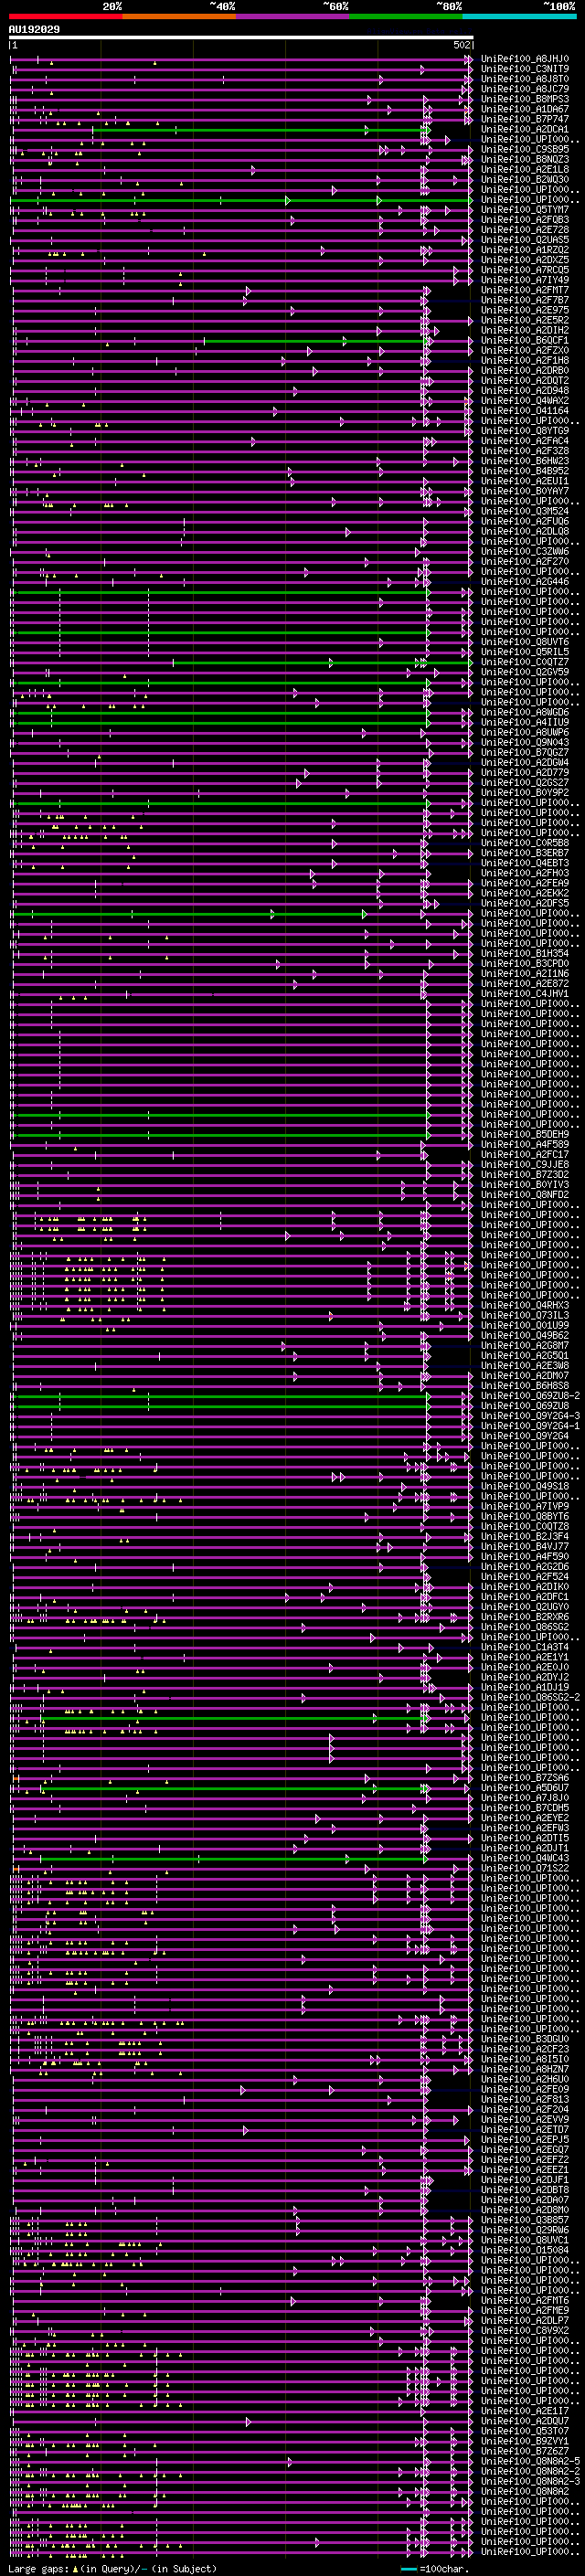This screenshot has height=2576, width=585.
Task: Click the UniRef100_A2FQB3 label
Action: coord(525,220)
